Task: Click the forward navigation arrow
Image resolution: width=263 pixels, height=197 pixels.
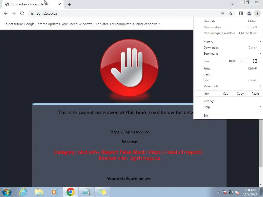Action: pyautogui.click(x=14, y=13)
